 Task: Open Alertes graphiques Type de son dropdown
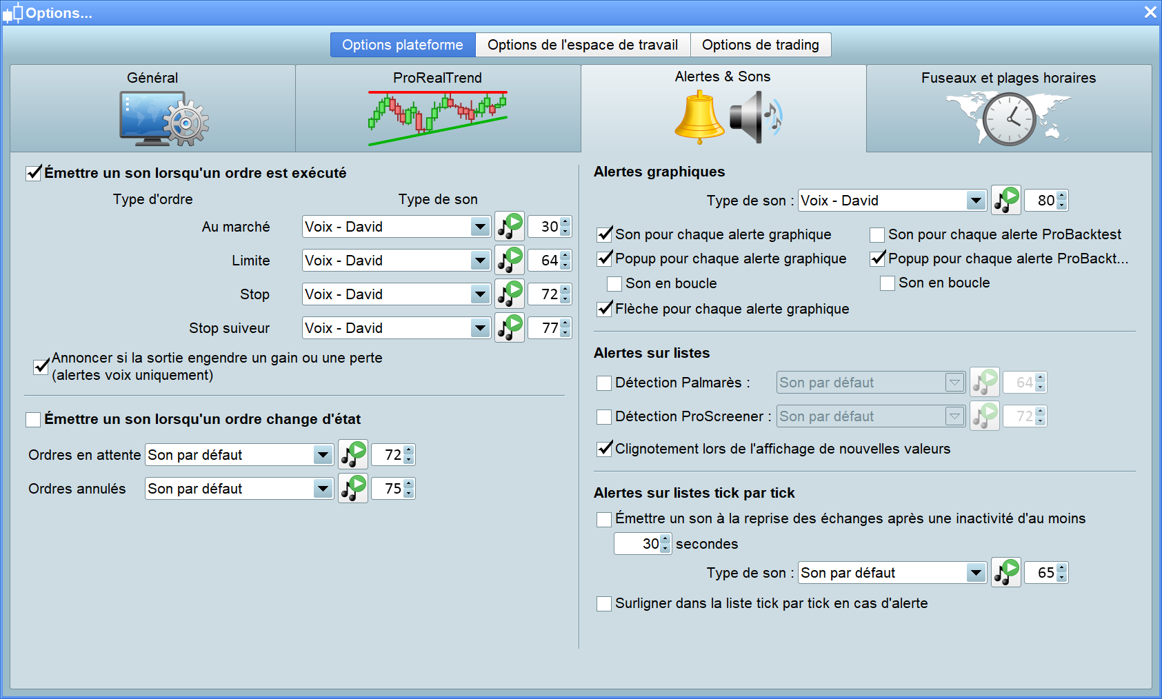[892, 200]
